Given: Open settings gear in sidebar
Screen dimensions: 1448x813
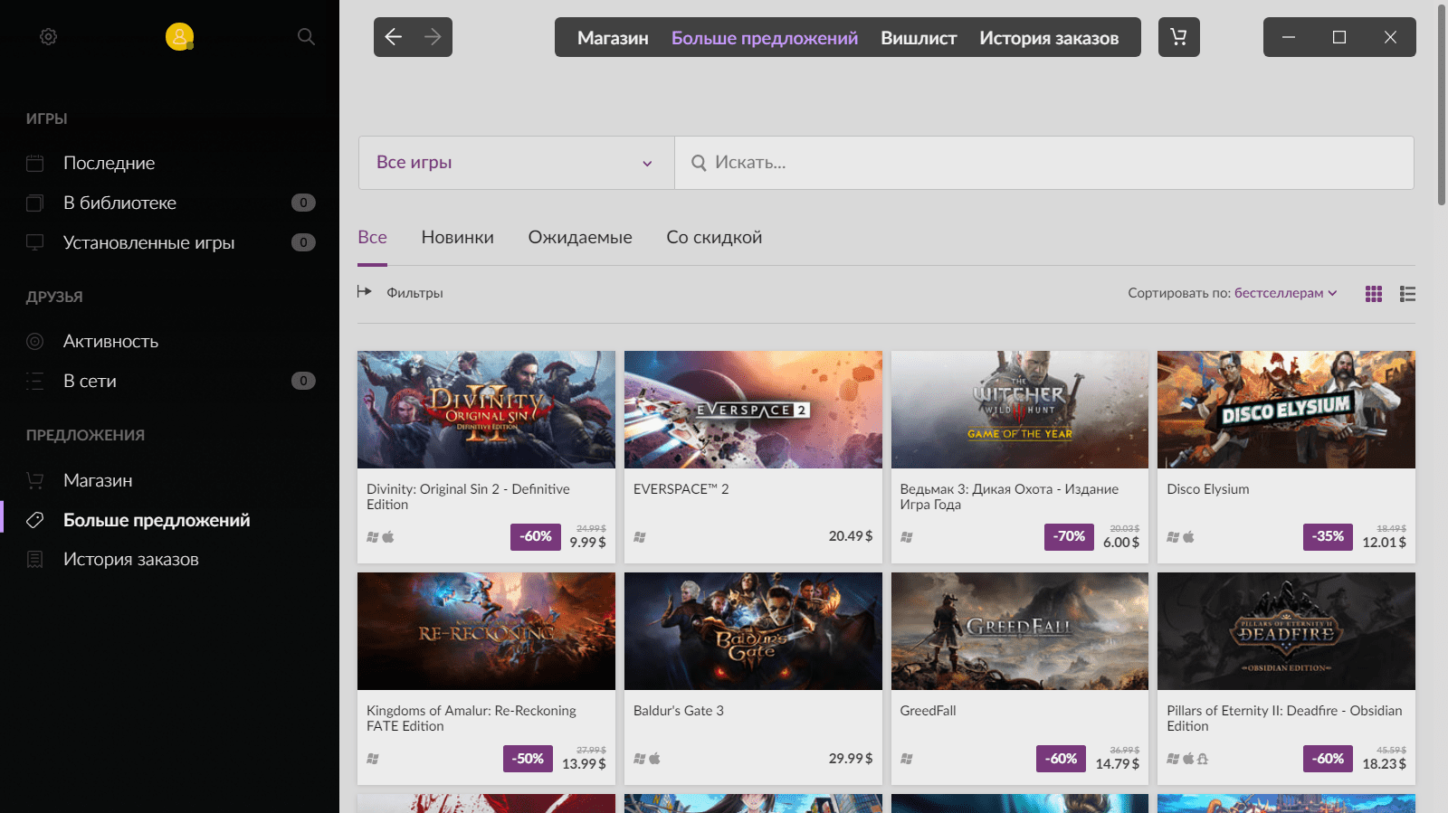Looking at the screenshot, I should [49, 37].
